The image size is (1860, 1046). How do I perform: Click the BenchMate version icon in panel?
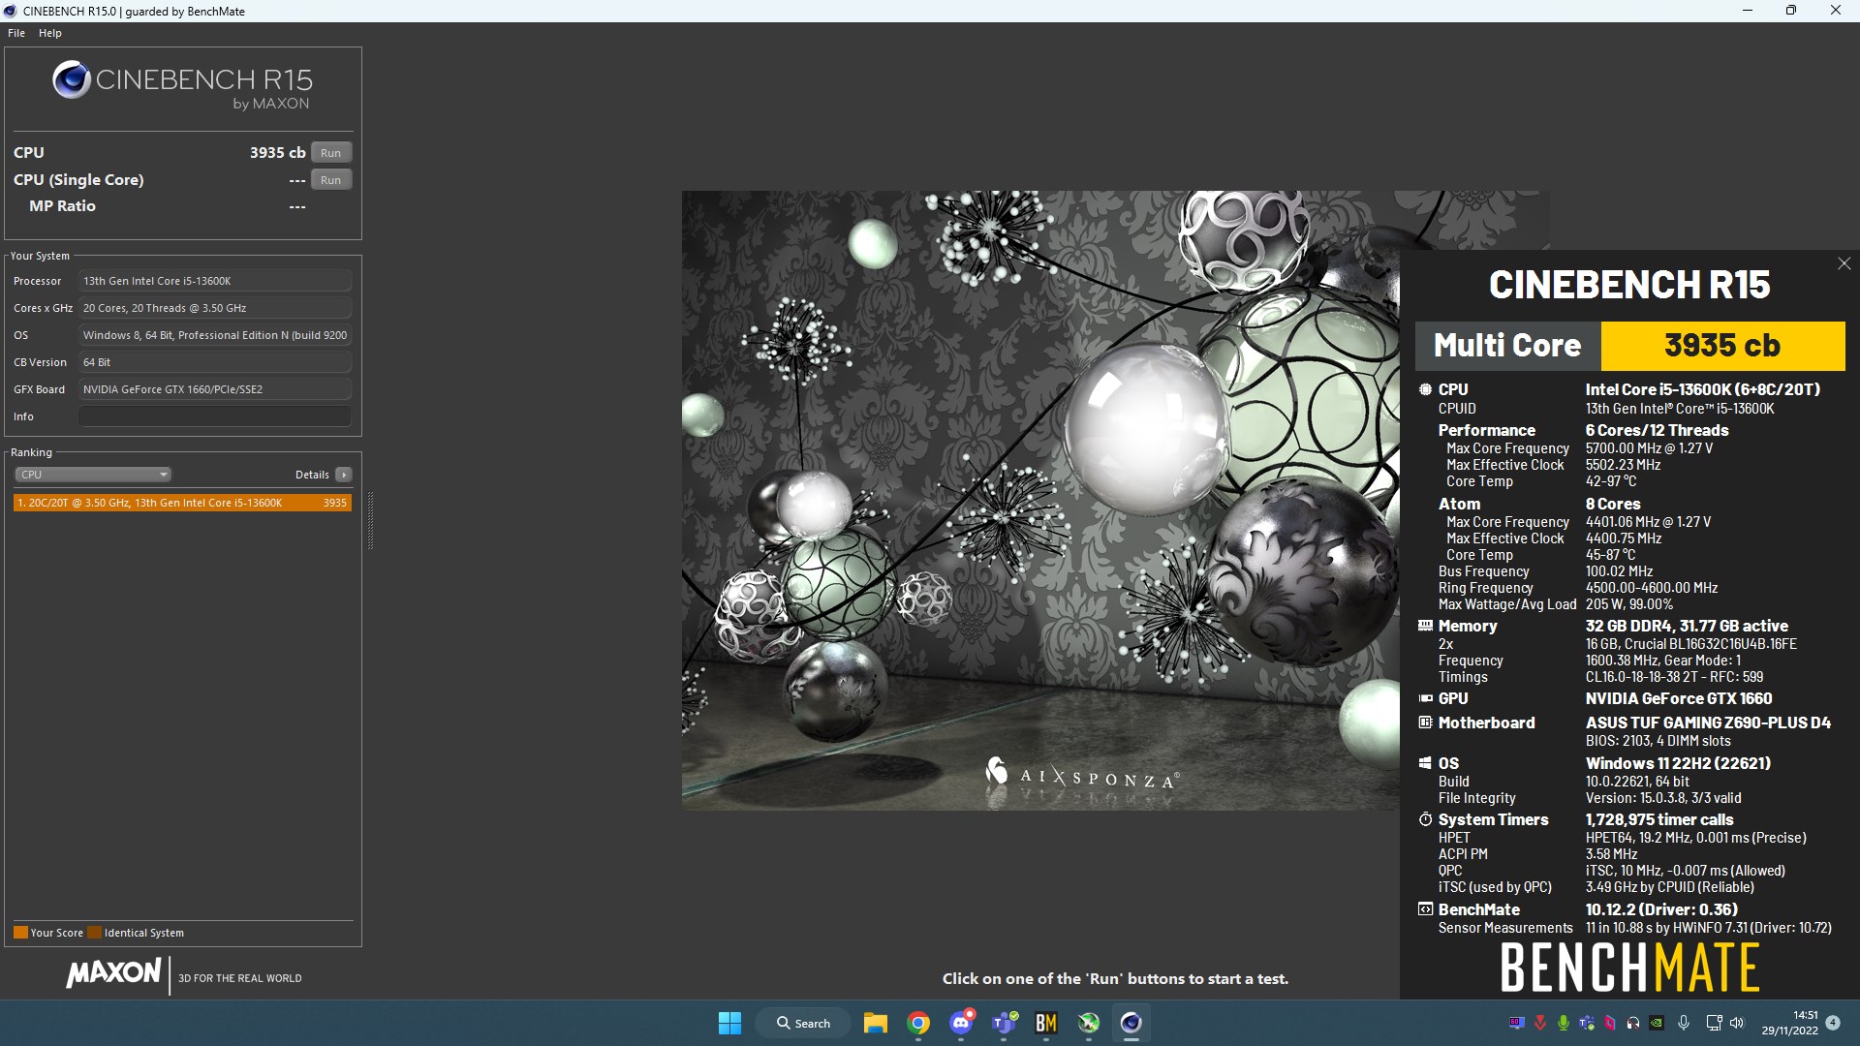click(1425, 909)
